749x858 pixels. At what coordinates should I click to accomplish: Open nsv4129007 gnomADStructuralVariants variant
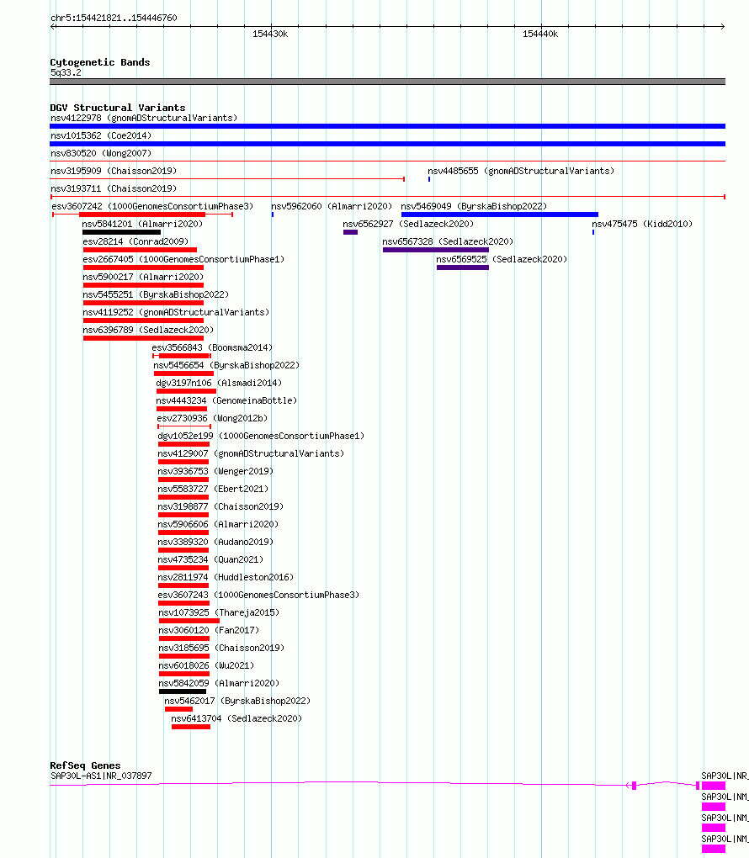(251, 453)
